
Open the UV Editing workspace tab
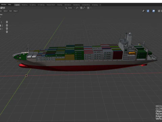tap(41, 5)
